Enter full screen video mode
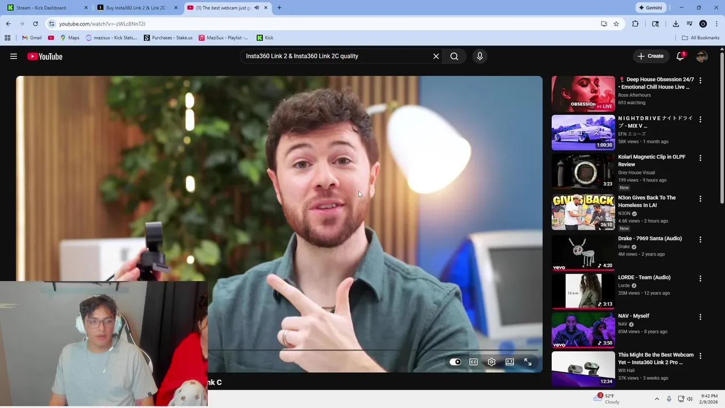Viewport: 725px width, 408px height. click(x=528, y=362)
